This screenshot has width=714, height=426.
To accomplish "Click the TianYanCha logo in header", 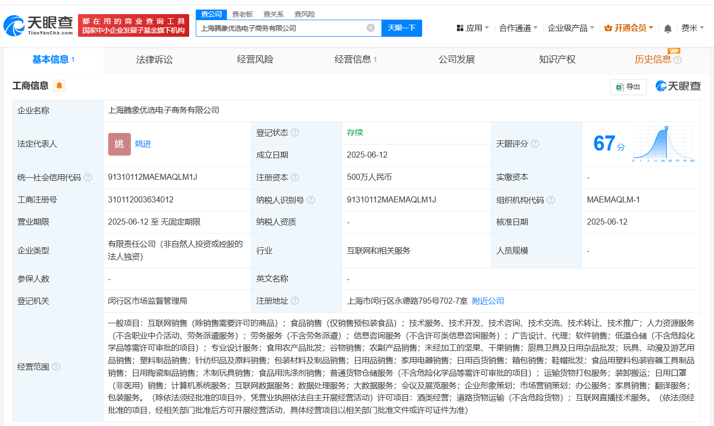I will 38,25.
